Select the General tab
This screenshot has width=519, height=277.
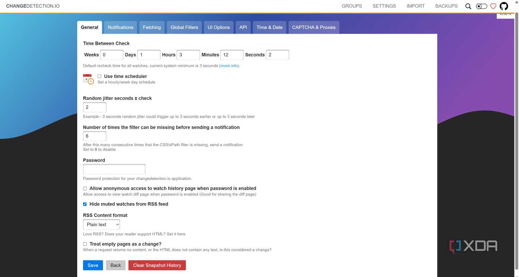pyautogui.click(x=90, y=27)
